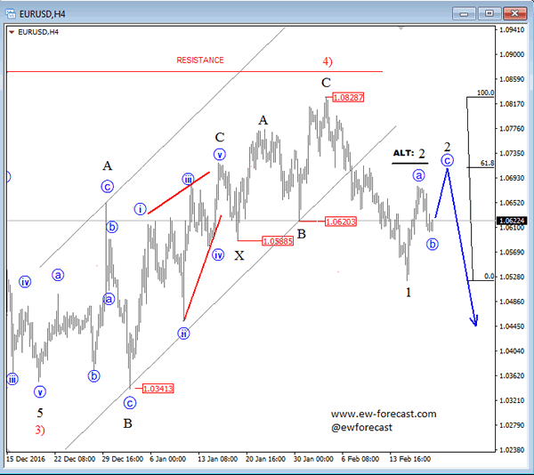Select the circled i wave marker
Image resolution: width=534 pixels, height=475 pixels.
pyautogui.click(x=140, y=209)
